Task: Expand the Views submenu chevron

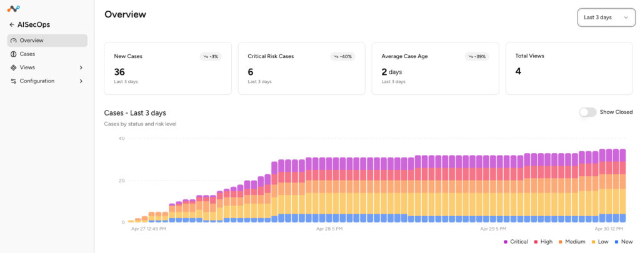Action: pyautogui.click(x=81, y=67)
